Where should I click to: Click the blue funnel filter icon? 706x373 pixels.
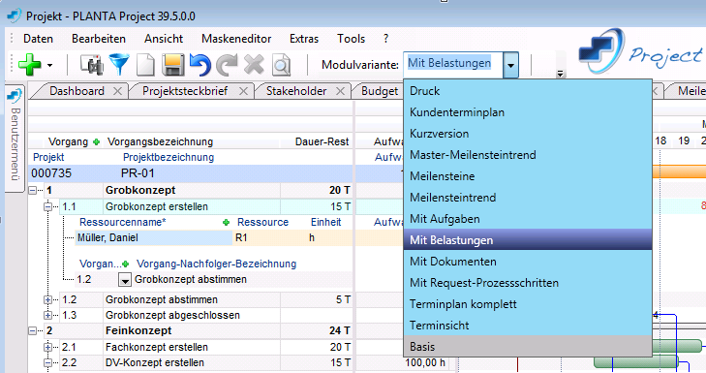pyautogui.click(x=119, y=65)
